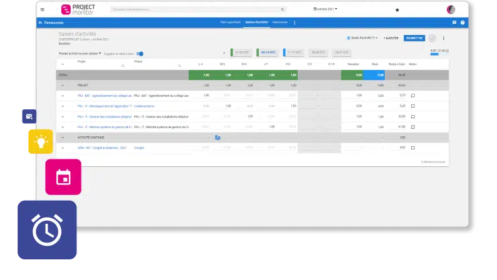Open PRJ - IT Développement de l'application link
Viewport: 497px width, 280px height.
coord(105,106)
